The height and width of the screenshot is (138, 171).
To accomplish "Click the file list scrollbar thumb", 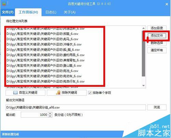I will point(144,53).
